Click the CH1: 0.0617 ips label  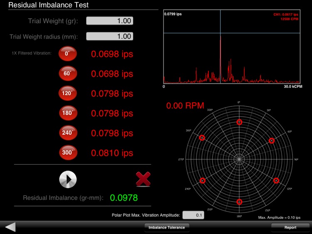[286, 15]
